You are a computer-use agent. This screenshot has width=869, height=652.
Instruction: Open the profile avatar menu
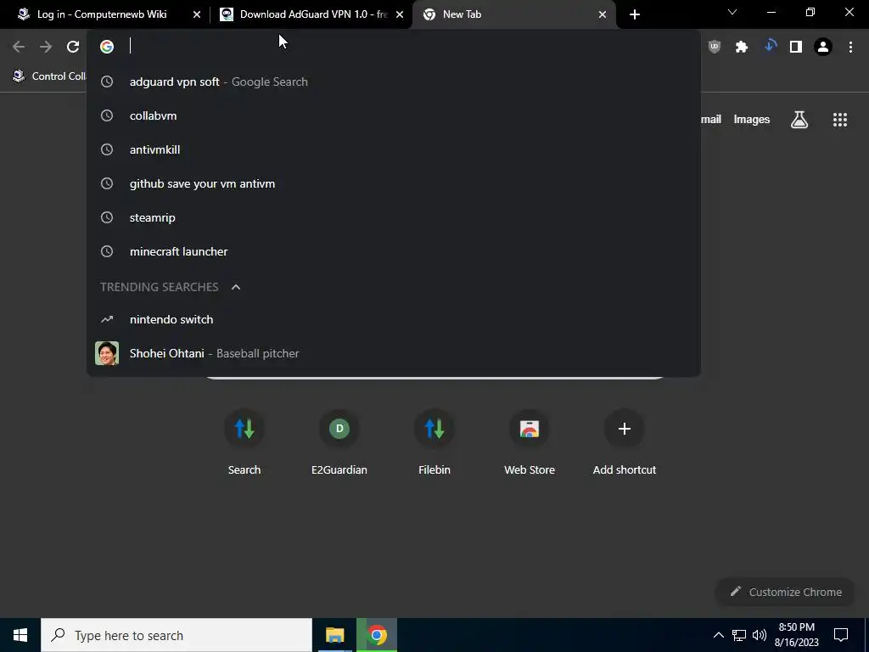823,47
